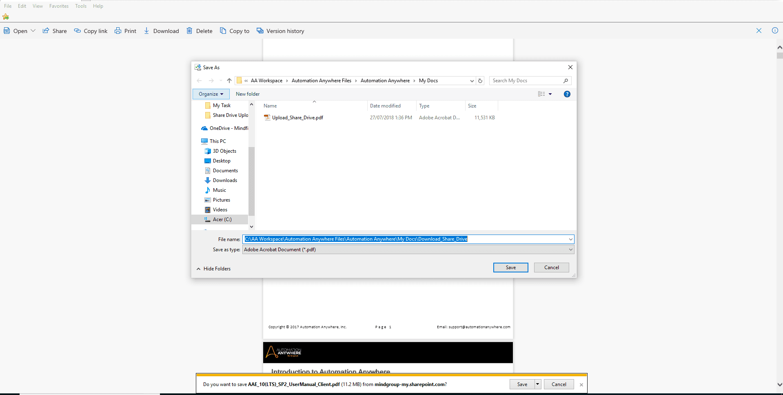Open the view options dropdown arrow

click(x=550, y=94)
